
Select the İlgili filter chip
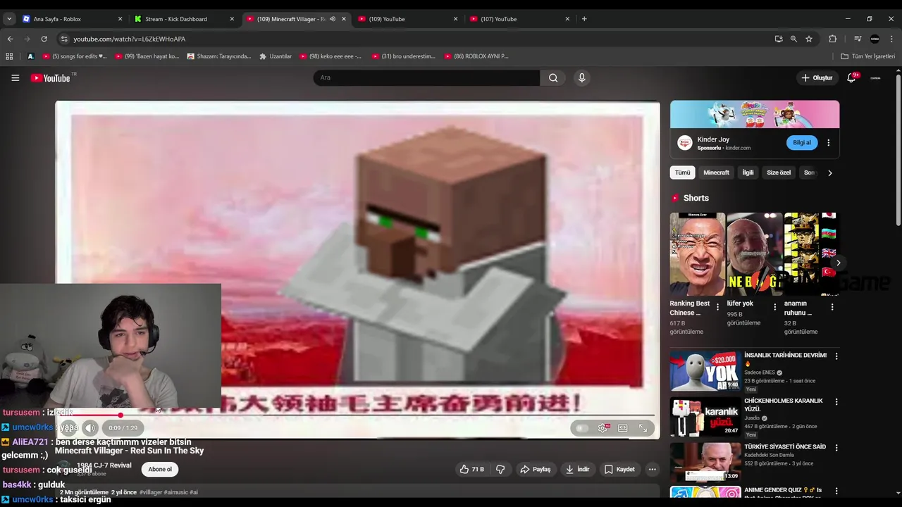point(748,173)
